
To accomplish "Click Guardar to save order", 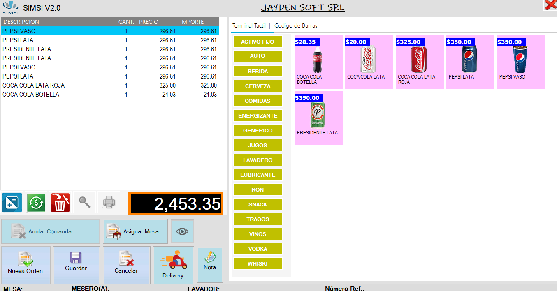I will point(76,265).
